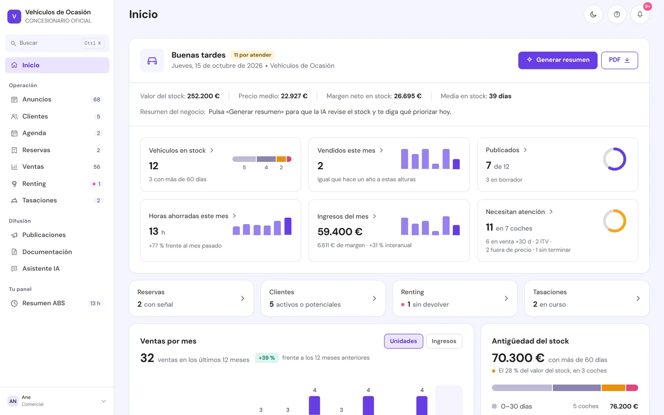Click the Ventas chart icon
The width and height of the screenshot is (664, 415).
coord(14,167)
